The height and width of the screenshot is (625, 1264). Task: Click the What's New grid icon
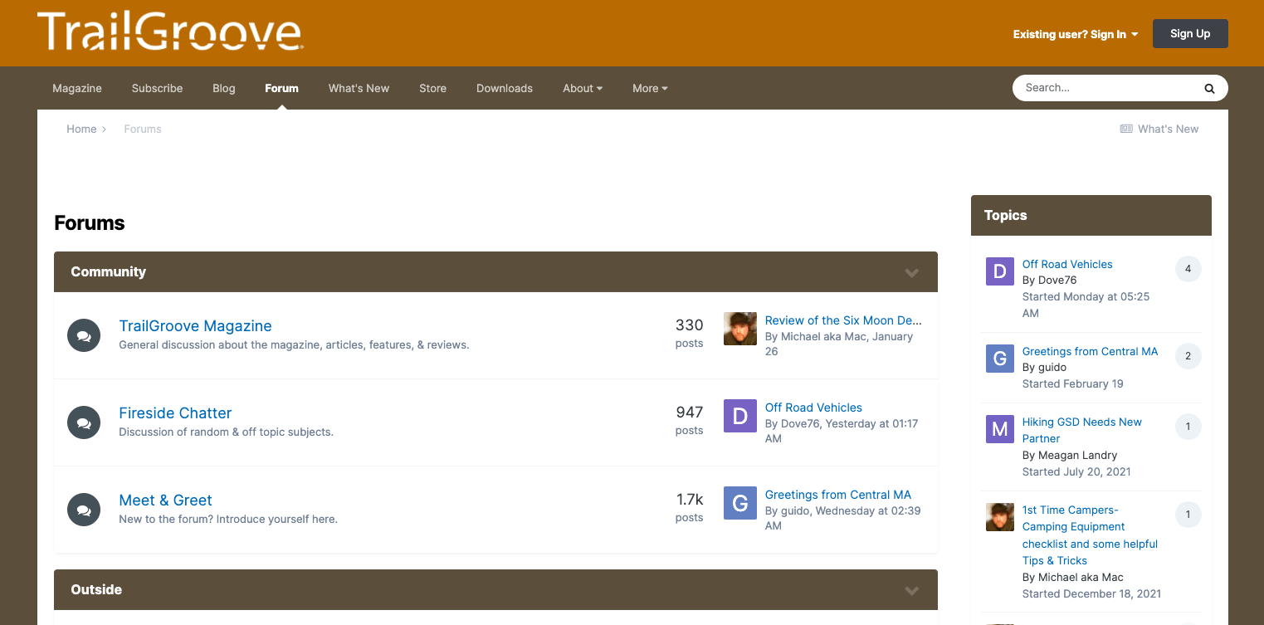[1126, 129]
